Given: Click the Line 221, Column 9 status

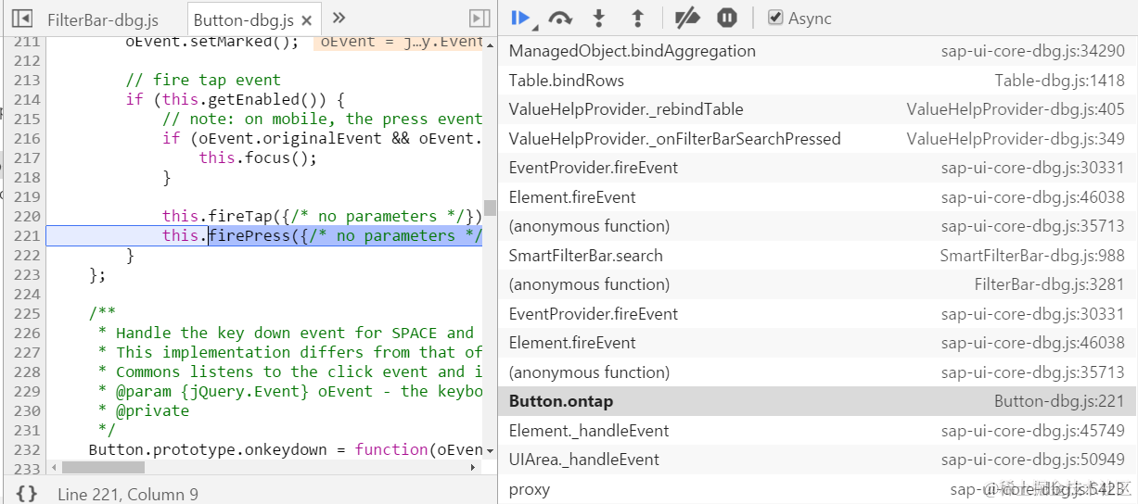Looking at the screenshot, I should [127, 494].
